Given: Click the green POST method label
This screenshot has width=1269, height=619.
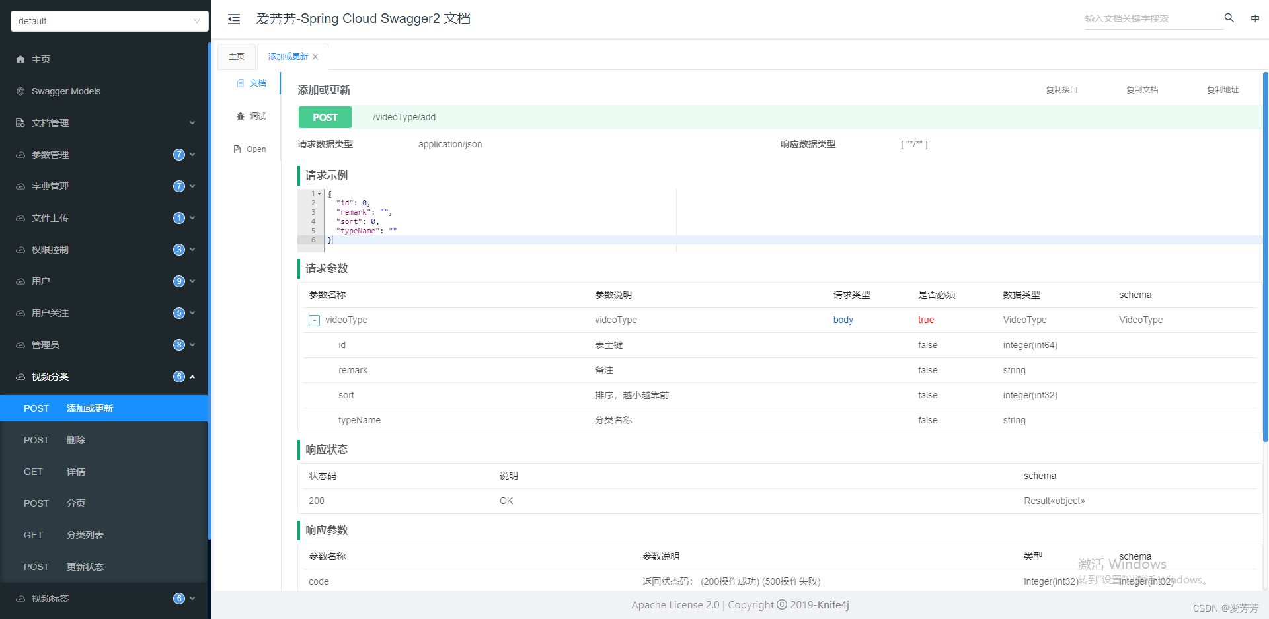Looking at the screenshot, I should pyautogui.click(x=325, y=118).
